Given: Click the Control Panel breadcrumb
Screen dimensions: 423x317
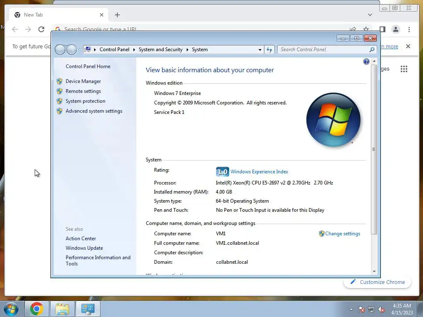Looking at the screenshot, I should [114, 50].
